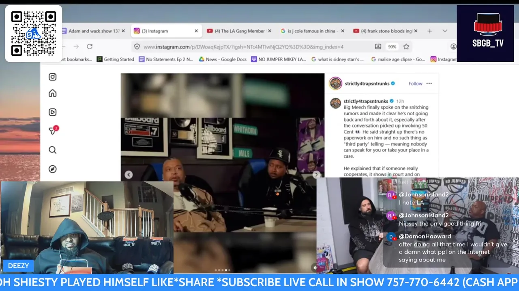Show next image in the post carousel

click(x=317, y=175)
